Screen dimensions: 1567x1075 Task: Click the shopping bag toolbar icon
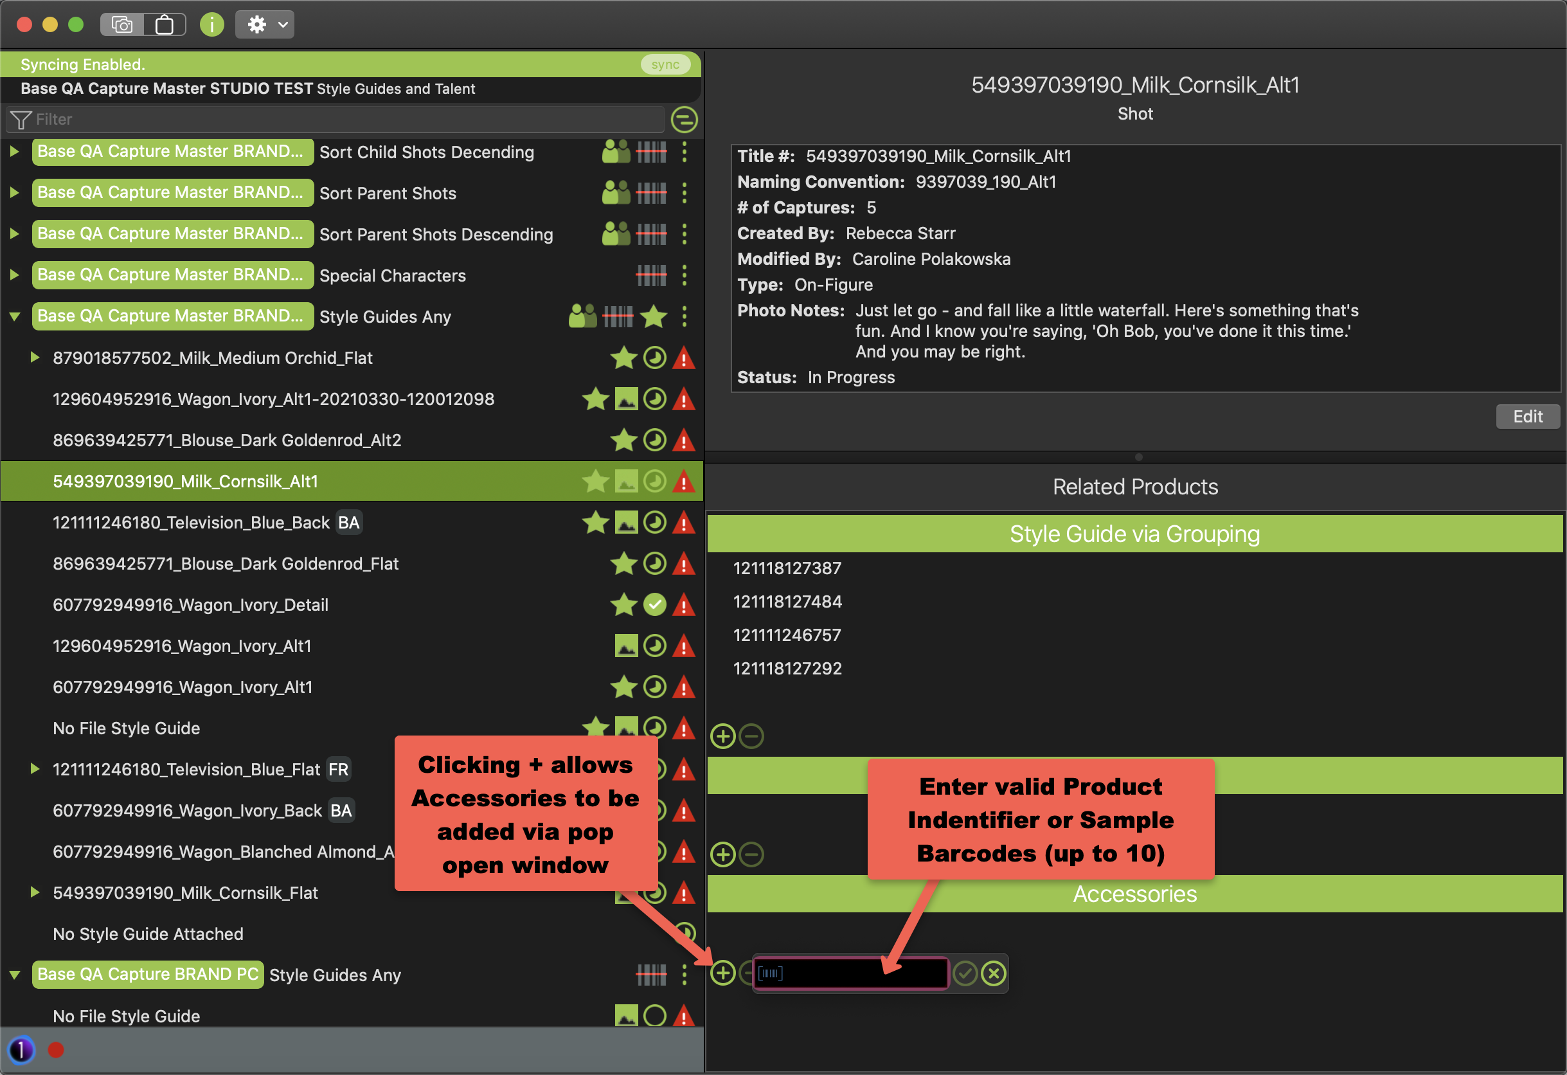(164, 25)
